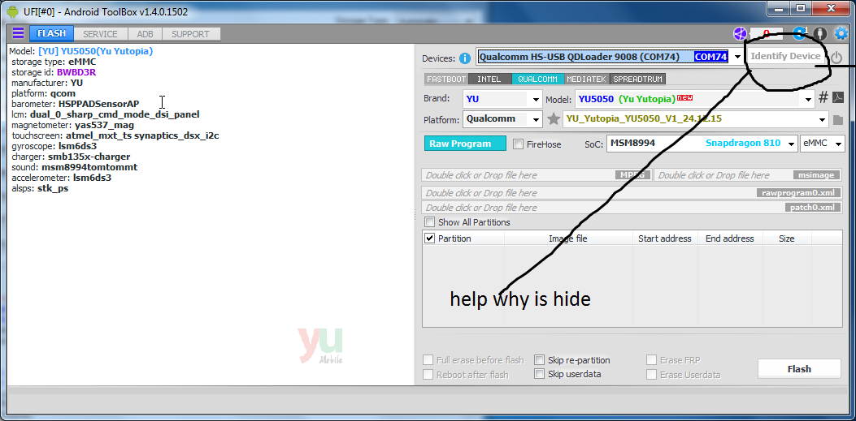Click the USB cable connection icon
856x421 pixels.
point(819,34)
